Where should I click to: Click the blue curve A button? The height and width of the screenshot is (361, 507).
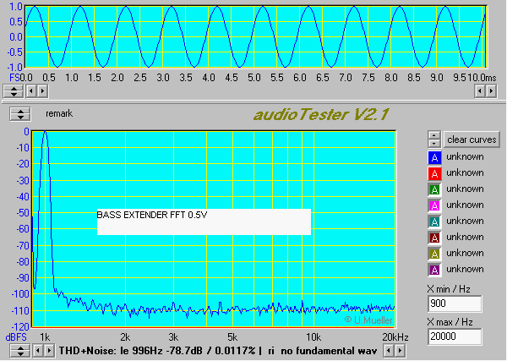tap(434, 157)
